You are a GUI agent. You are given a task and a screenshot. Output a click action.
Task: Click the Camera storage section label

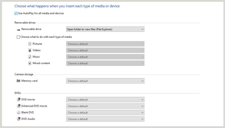point(24,75)
